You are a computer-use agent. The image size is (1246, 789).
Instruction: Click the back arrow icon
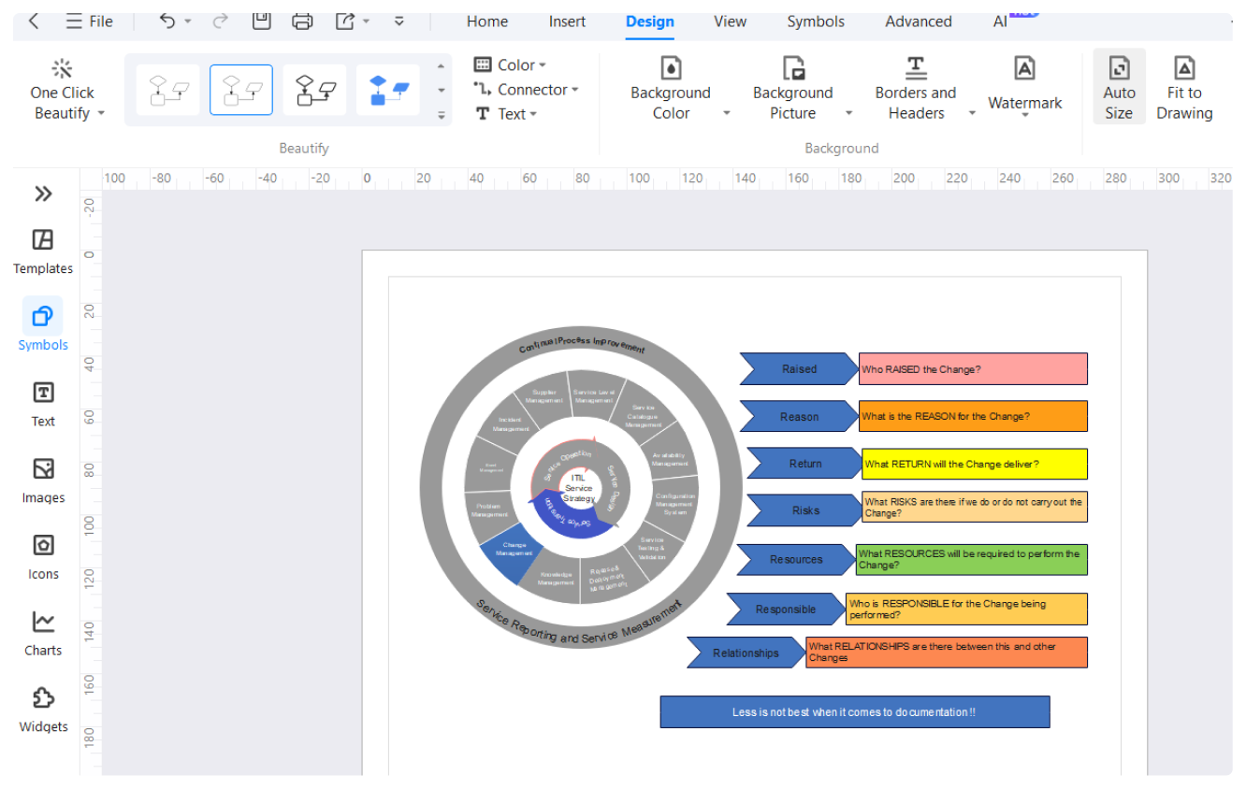(x=34, y=21)
